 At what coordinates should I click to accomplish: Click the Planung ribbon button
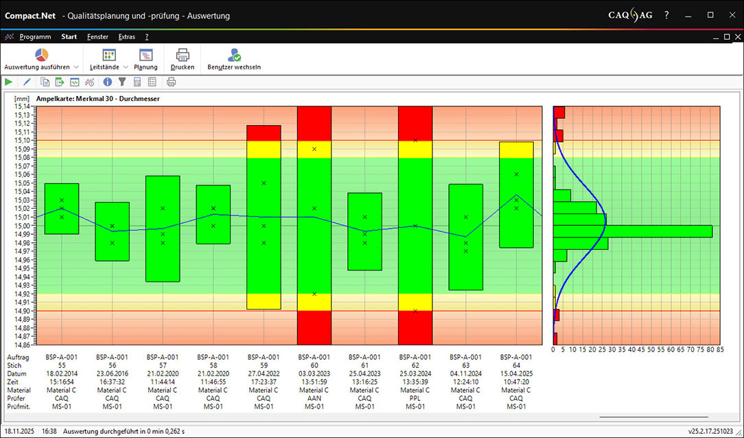146,60
